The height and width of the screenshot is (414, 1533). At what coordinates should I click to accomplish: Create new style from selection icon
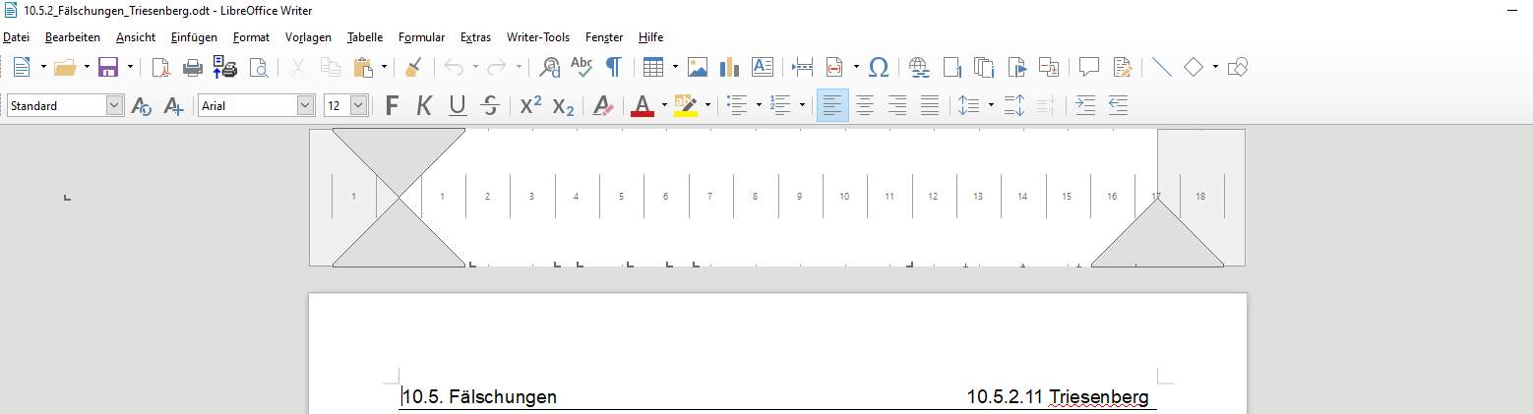(174, 105)
